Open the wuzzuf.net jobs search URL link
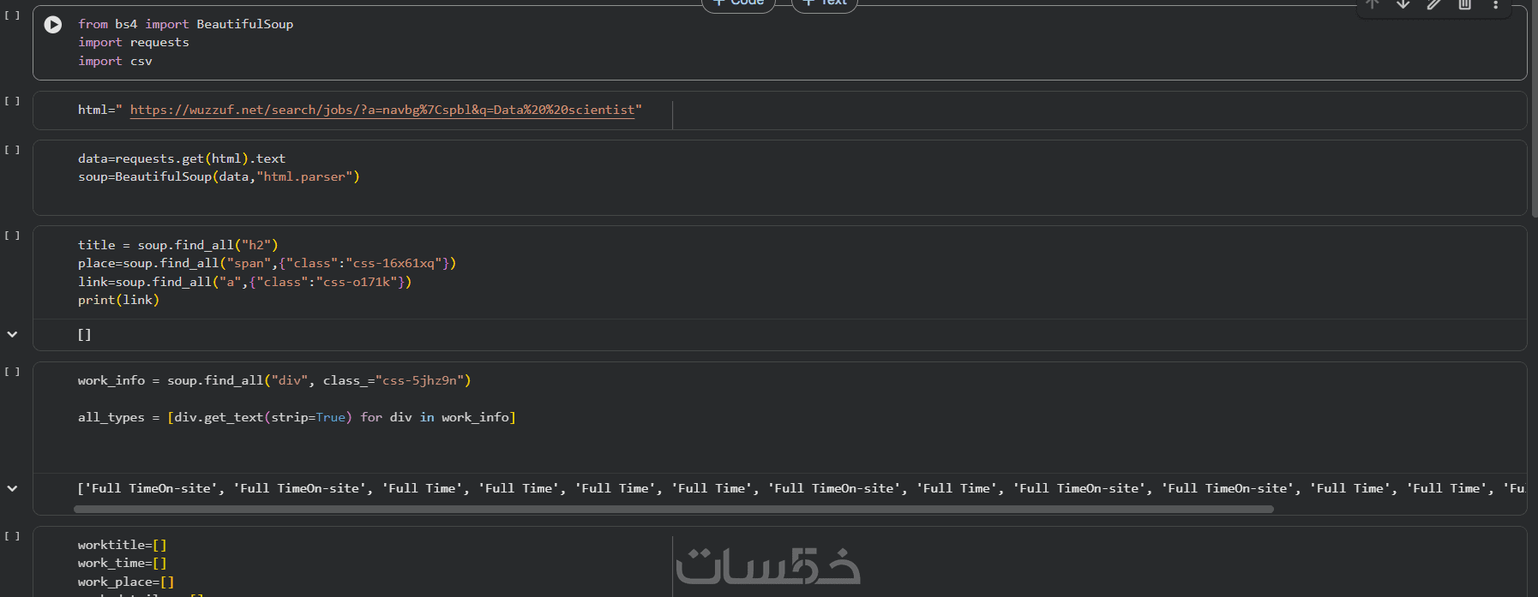Image resolution: width=1538 pixels, height=597 pixels. [x=382, y=110]
